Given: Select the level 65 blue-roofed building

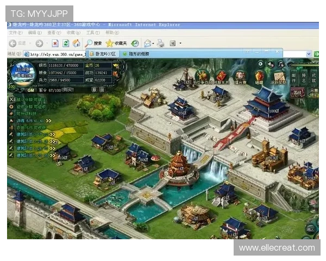Looking at the screenshot, I should coord(181,109).
